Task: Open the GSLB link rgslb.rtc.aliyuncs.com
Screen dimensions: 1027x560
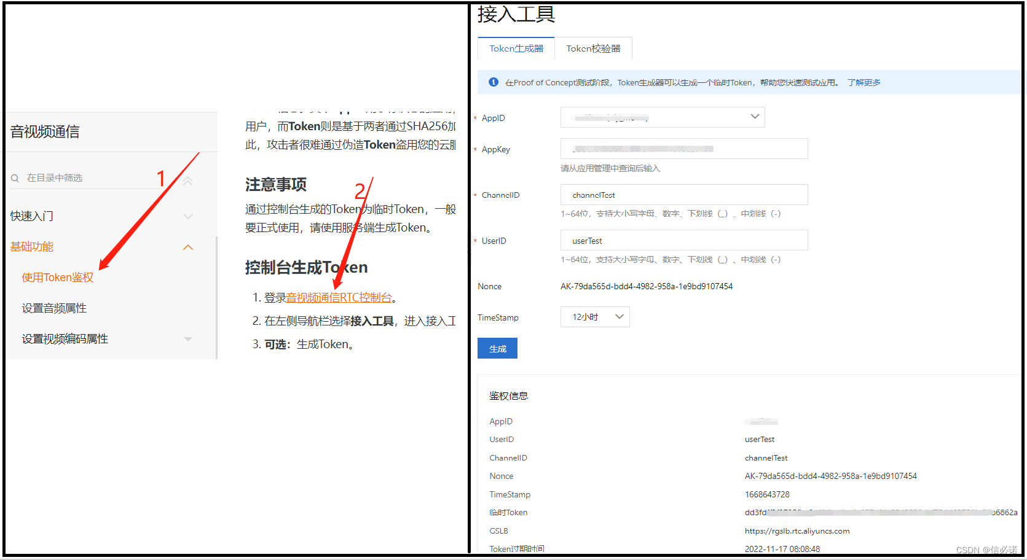Action: (797, 531)
